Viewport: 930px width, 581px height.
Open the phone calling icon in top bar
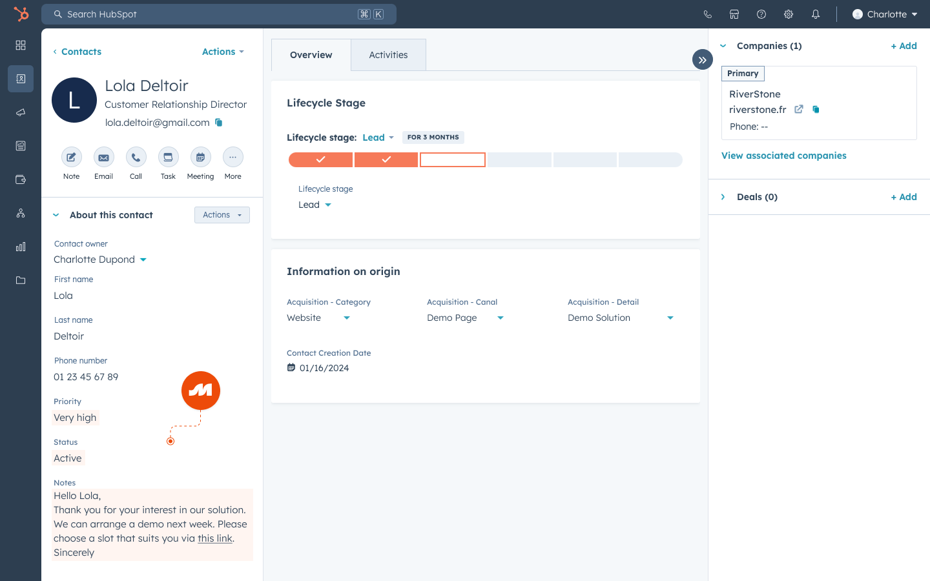(708, 14)
